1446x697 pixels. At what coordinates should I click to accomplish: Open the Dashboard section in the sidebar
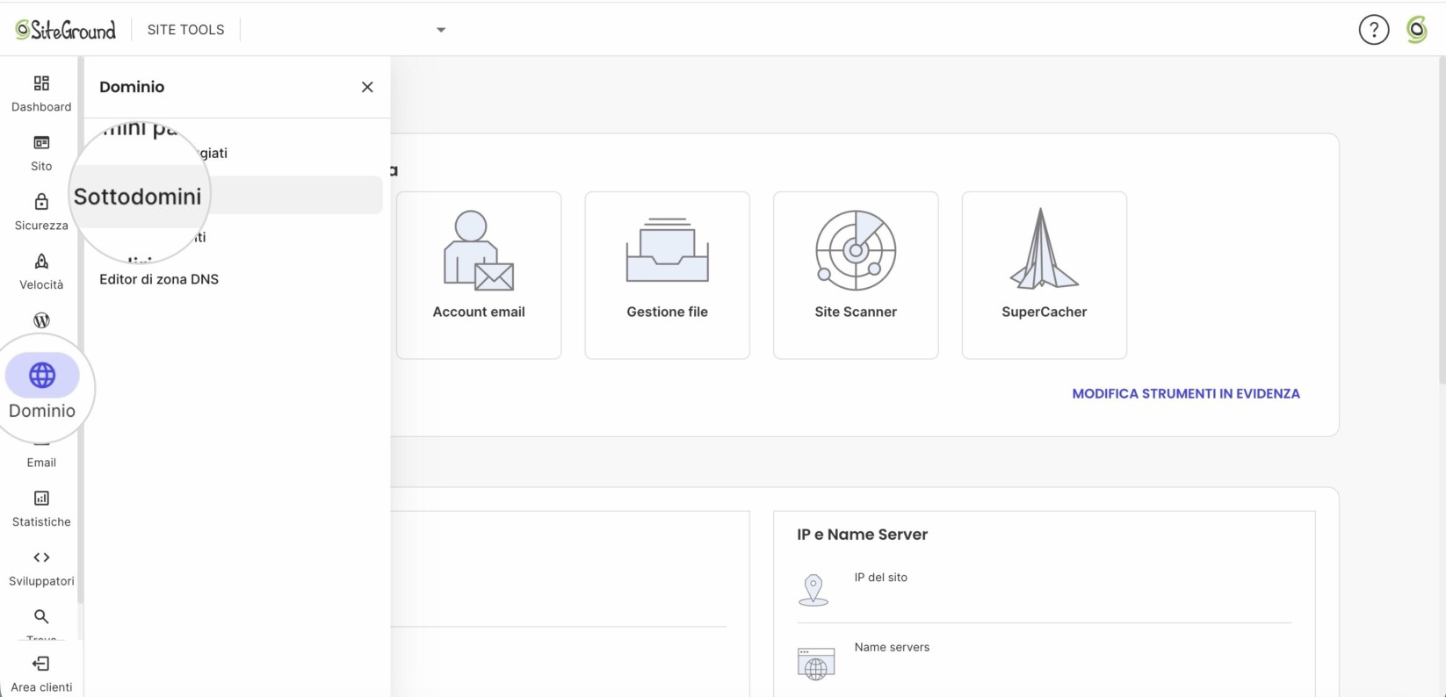click(x=41, y=94)
